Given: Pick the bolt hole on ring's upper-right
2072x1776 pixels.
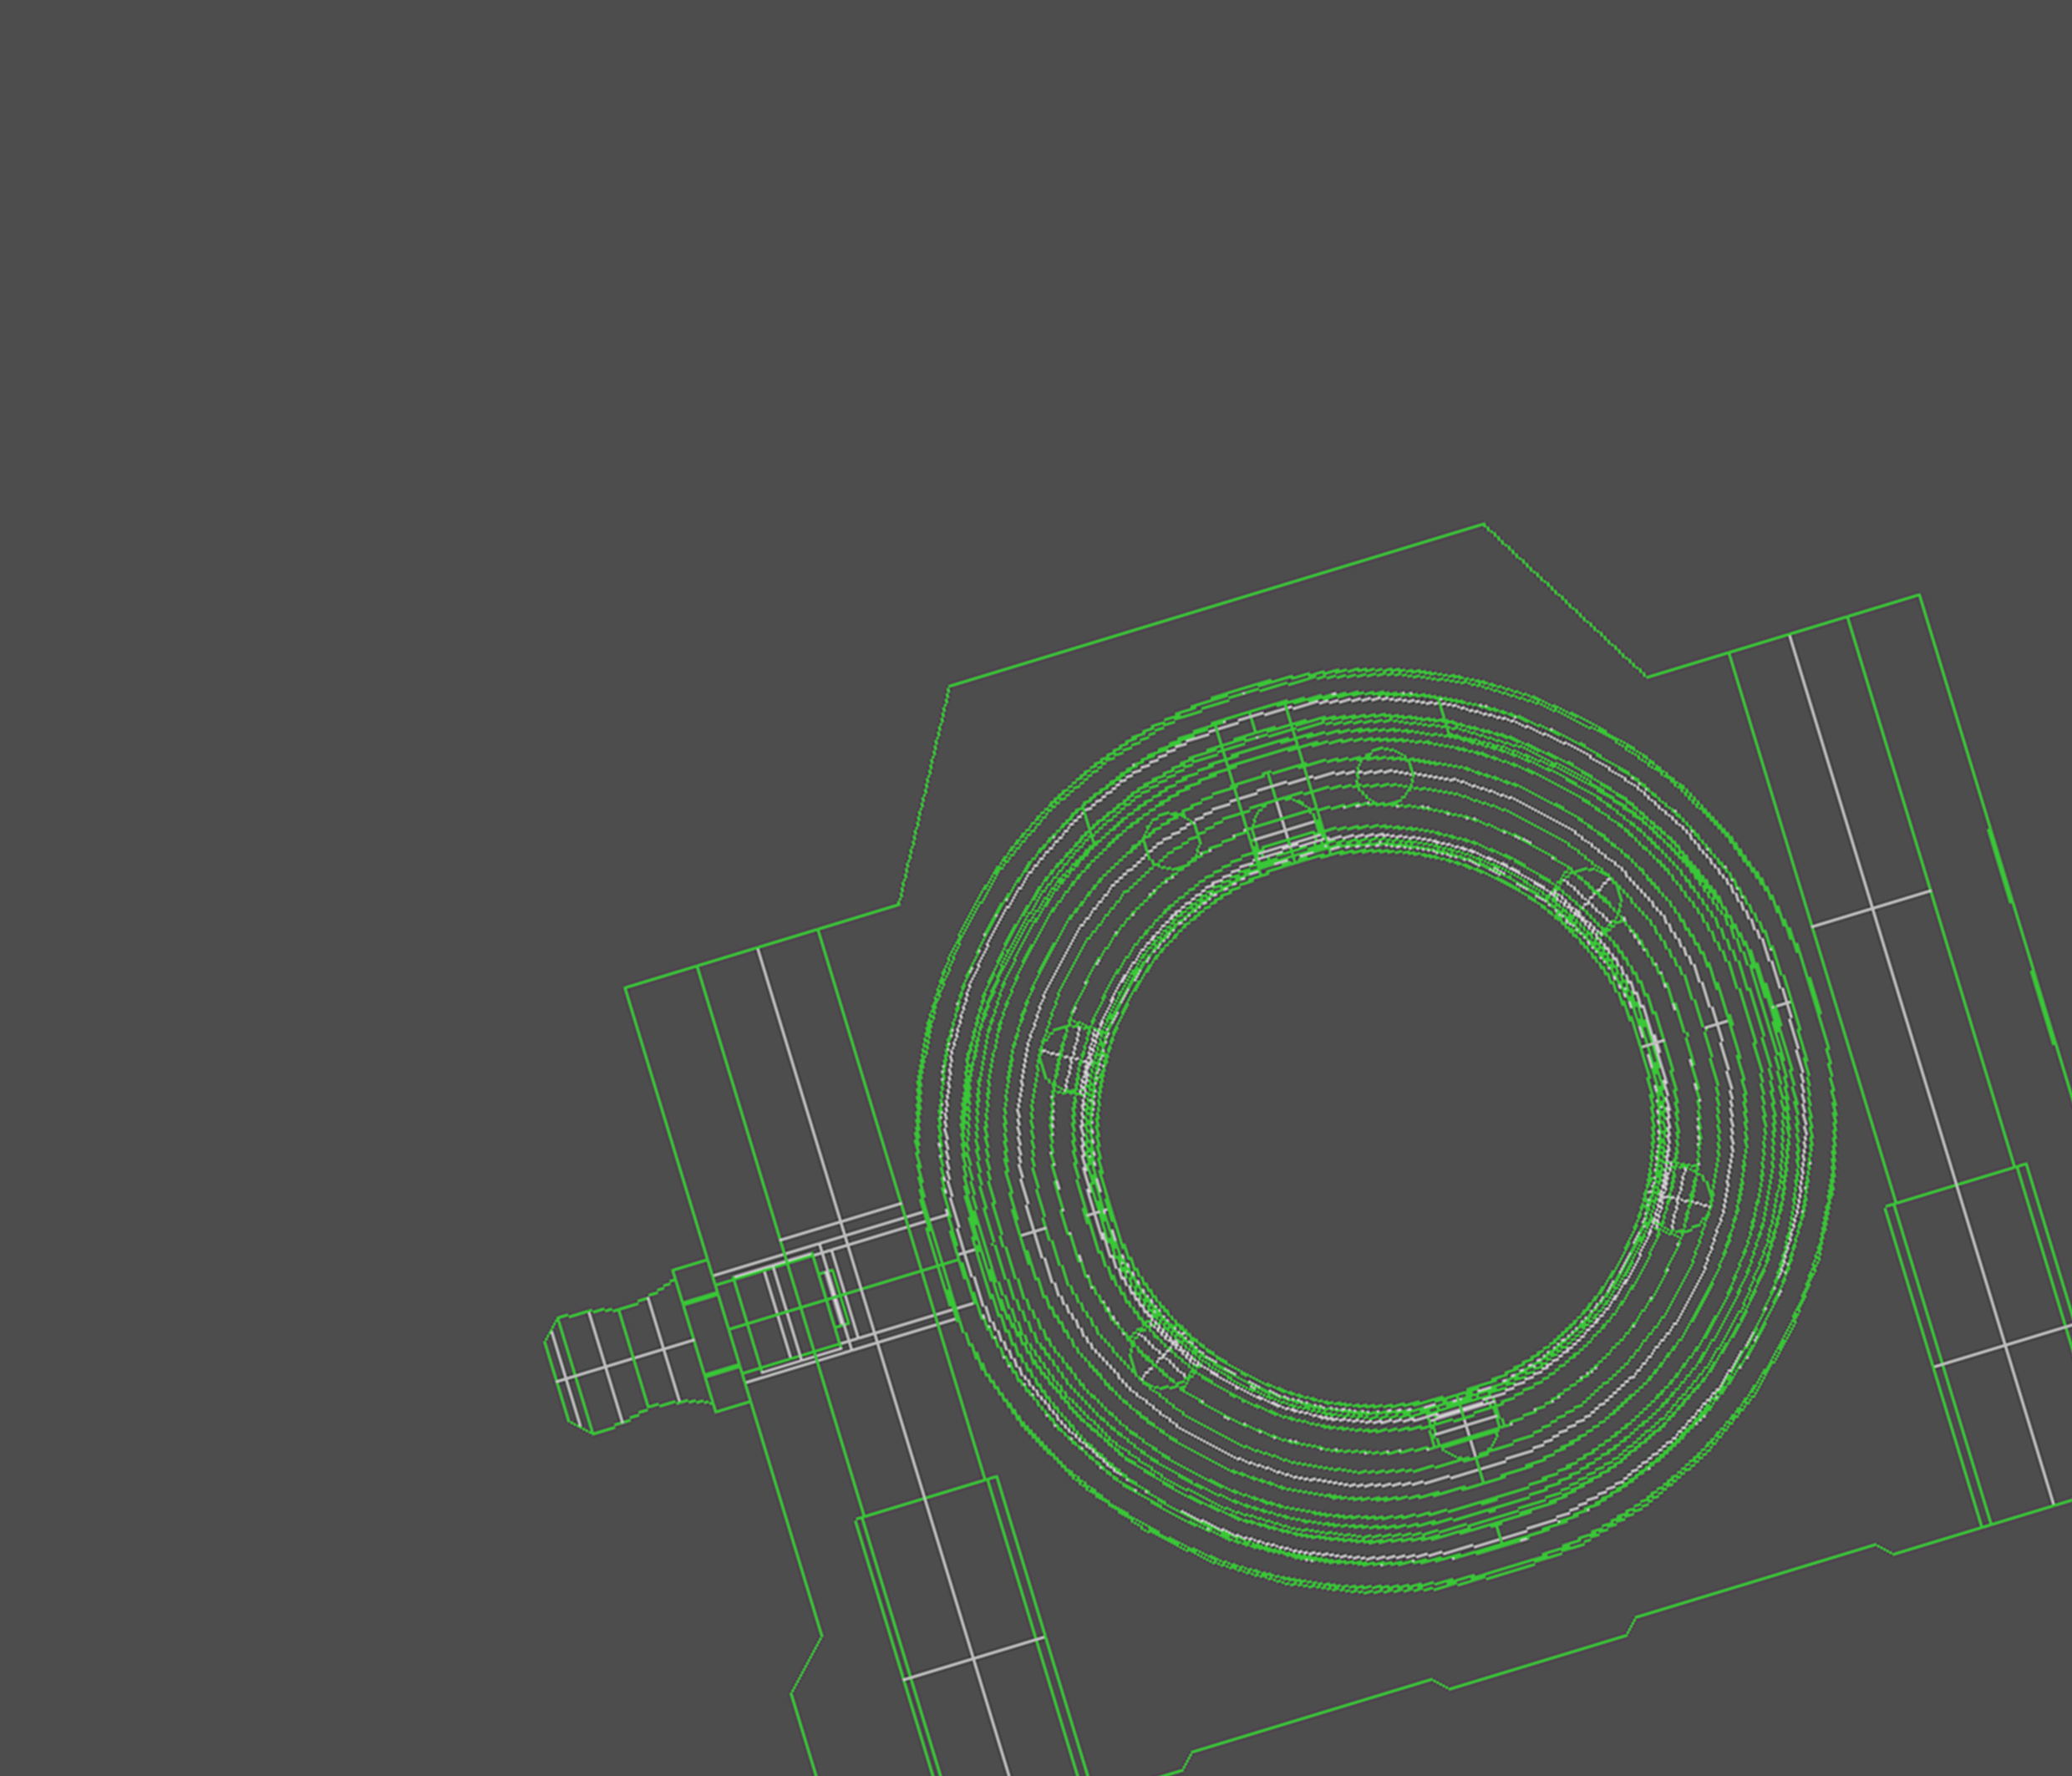Looking at the screenshot, I should tap(1589, 898).
